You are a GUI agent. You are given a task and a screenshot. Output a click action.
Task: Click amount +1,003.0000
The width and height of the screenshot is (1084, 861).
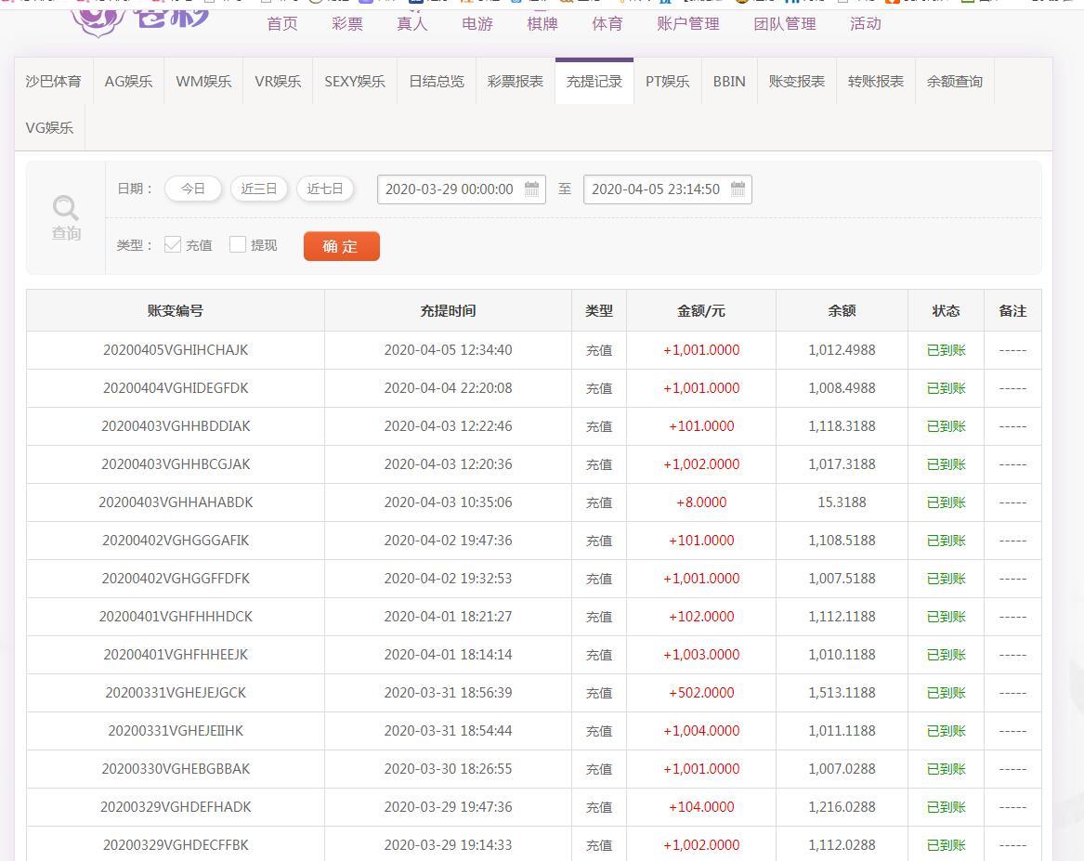[701, 655]
